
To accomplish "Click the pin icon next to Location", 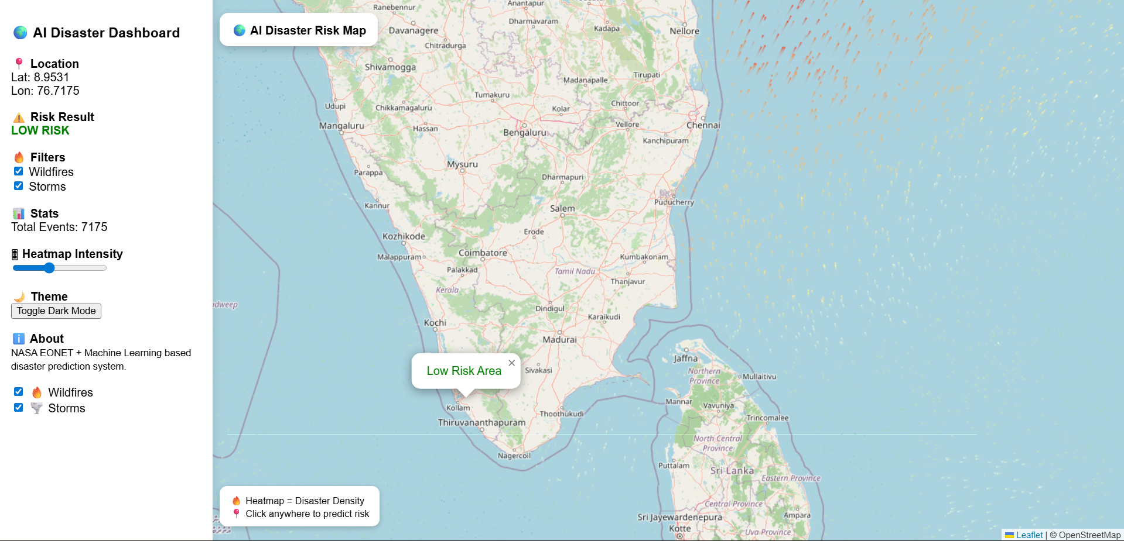I will click(x=18, y=63).
